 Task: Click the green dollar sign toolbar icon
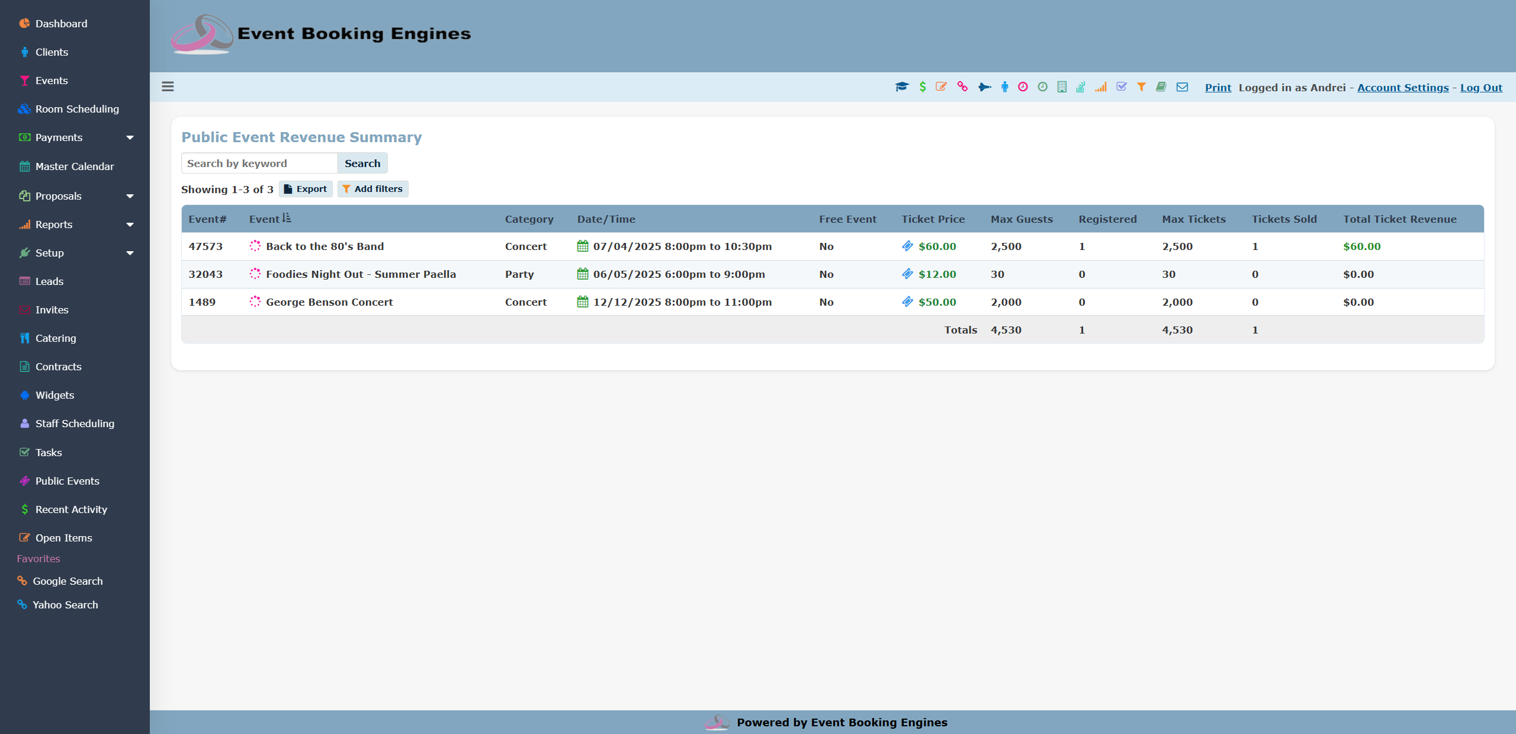click(x=922, y=87)
